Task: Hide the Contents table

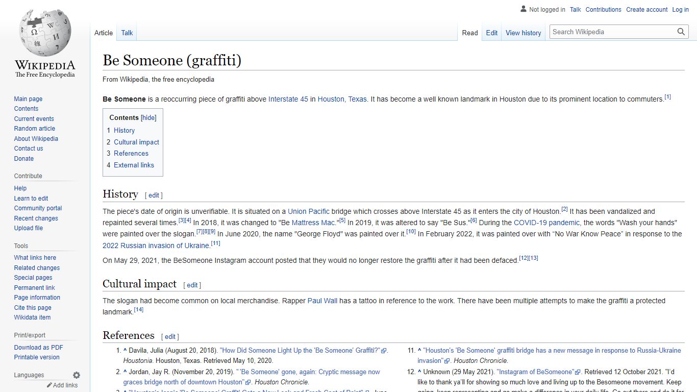Action: (x=148, y=117)
